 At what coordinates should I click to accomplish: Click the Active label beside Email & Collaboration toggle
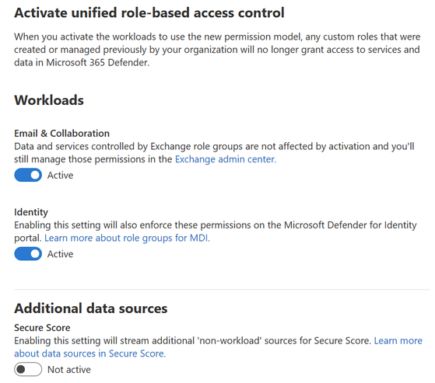(x=60, y=176)
